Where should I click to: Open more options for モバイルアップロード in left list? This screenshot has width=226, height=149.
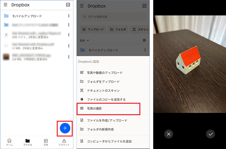(x=68, y=16)
